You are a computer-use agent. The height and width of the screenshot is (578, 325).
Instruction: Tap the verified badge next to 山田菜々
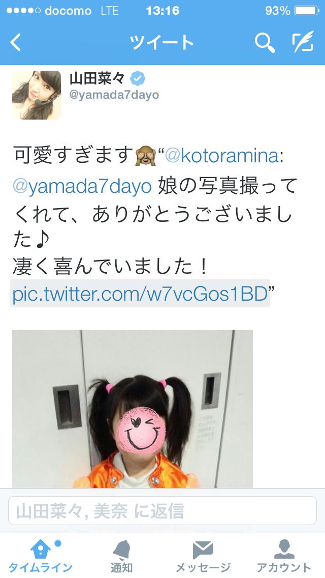138,78
